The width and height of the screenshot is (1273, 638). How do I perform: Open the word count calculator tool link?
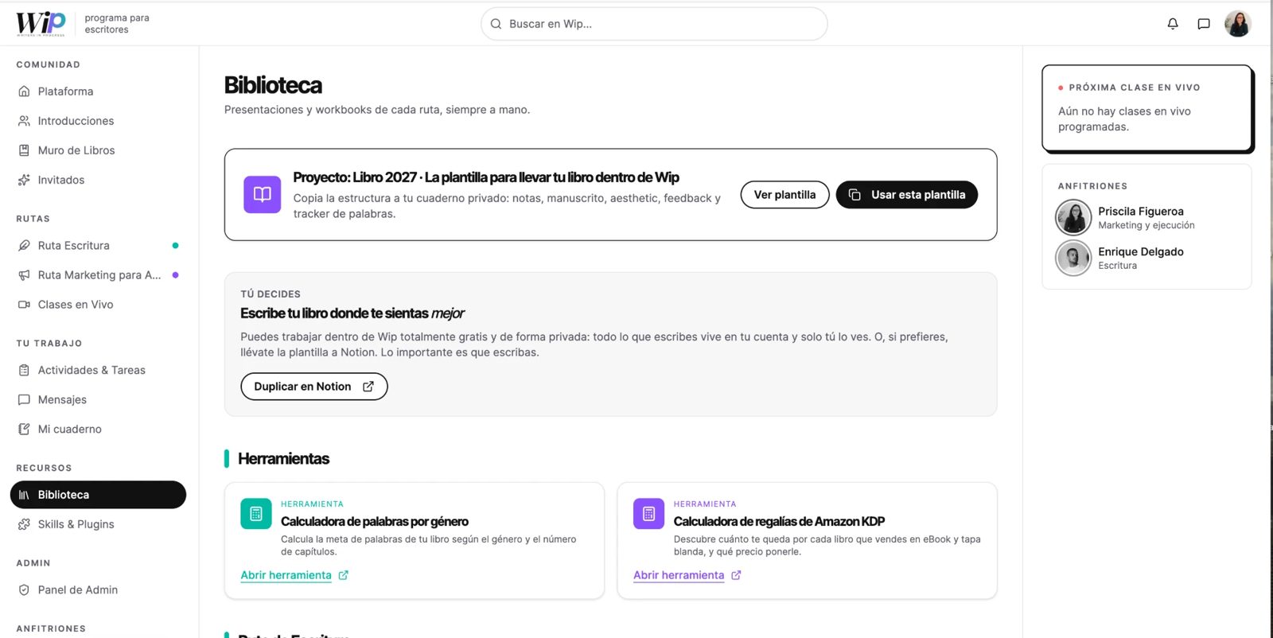point(294,575)
